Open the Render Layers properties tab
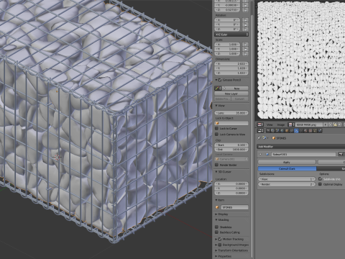 [272, 130]
